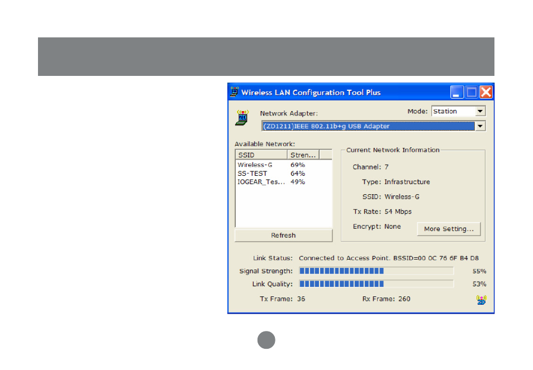Click the 54 Mbps Tx Rate value

point(398,212)
